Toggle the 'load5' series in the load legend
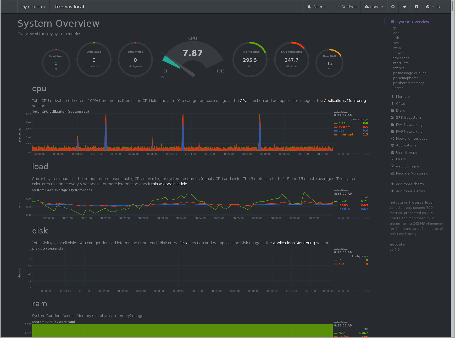 (343, 205)
